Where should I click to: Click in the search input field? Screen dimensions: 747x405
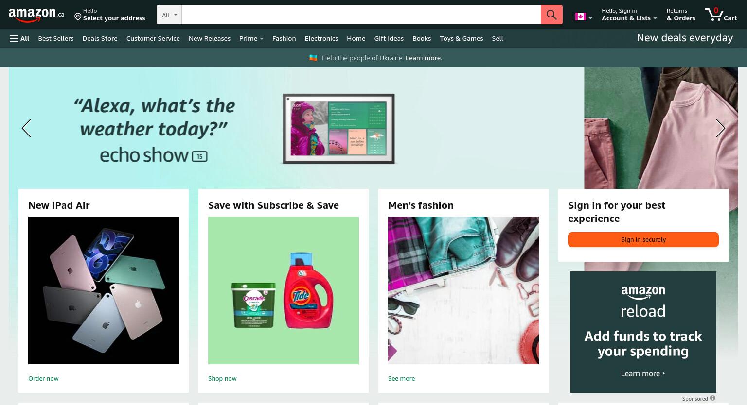[x=361, y=15]
